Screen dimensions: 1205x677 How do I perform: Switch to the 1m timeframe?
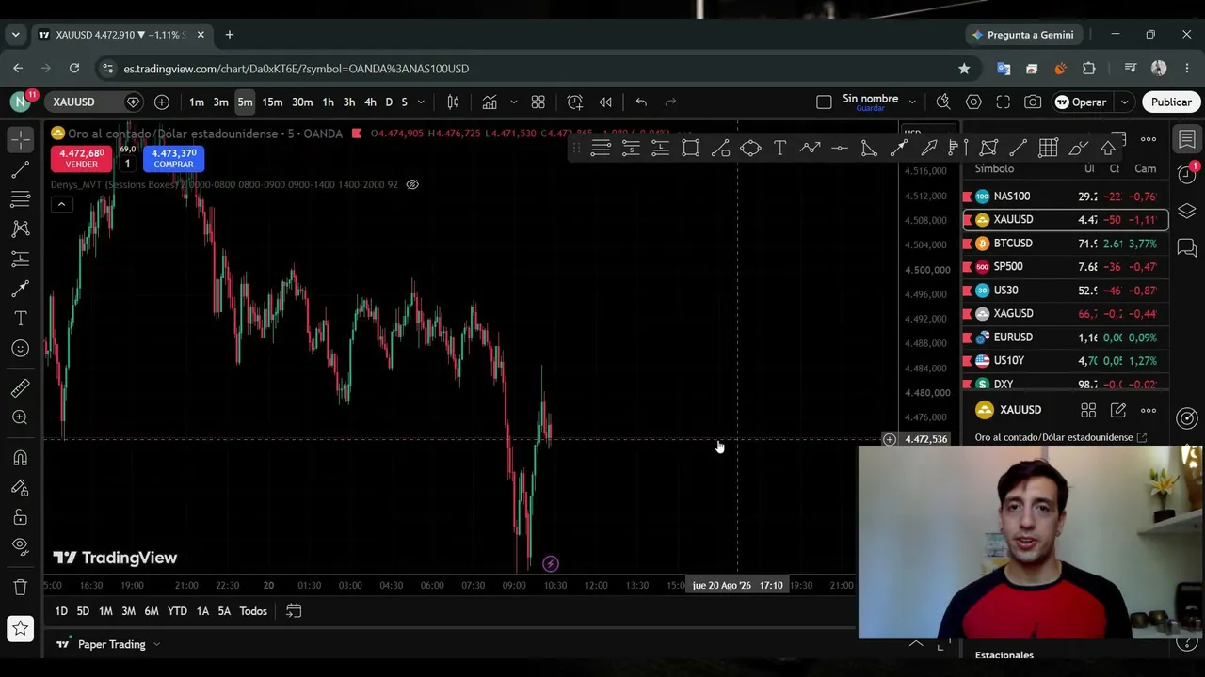(196, 102)
